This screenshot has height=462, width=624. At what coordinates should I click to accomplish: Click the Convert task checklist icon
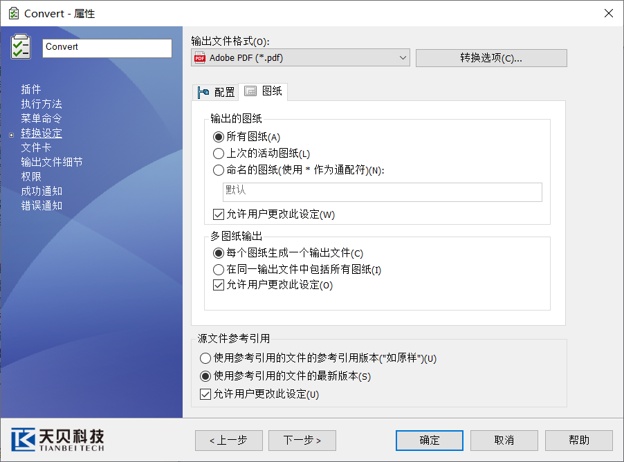pos(21,47)
